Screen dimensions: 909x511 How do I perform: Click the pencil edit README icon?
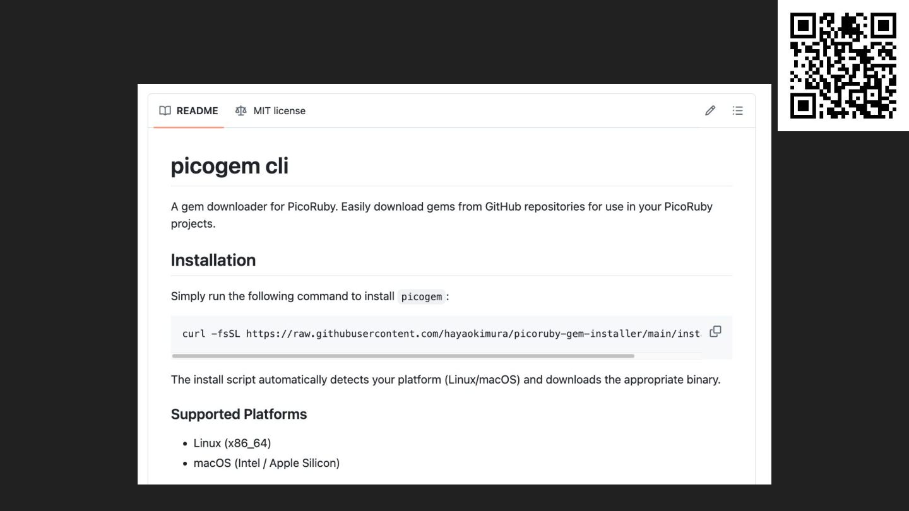point(710,111)
